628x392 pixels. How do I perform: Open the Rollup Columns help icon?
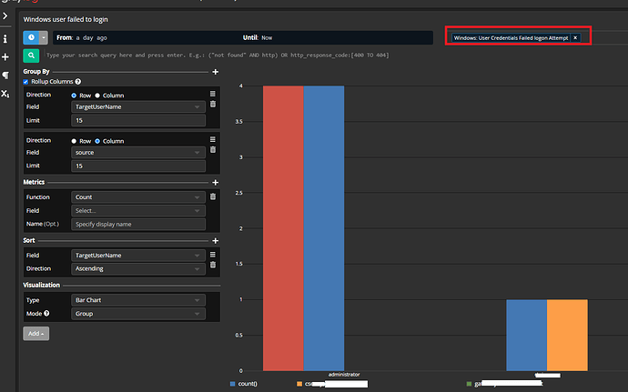(x=78, y=82)
